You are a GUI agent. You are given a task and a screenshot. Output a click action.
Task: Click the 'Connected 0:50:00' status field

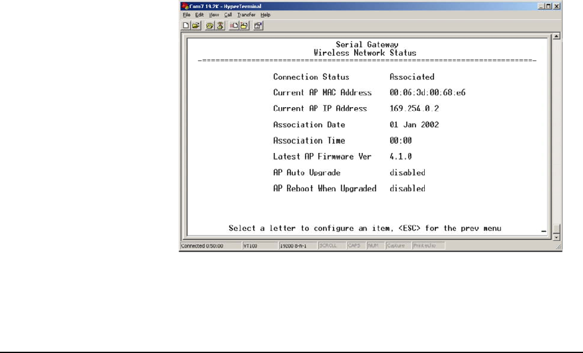[210, 246]
